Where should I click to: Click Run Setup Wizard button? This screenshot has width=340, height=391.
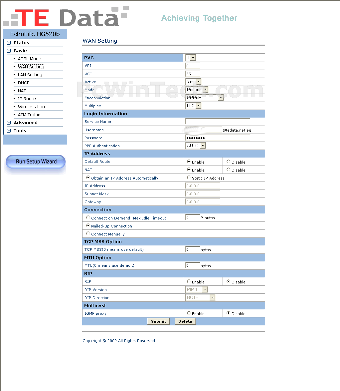coord(36,162)
